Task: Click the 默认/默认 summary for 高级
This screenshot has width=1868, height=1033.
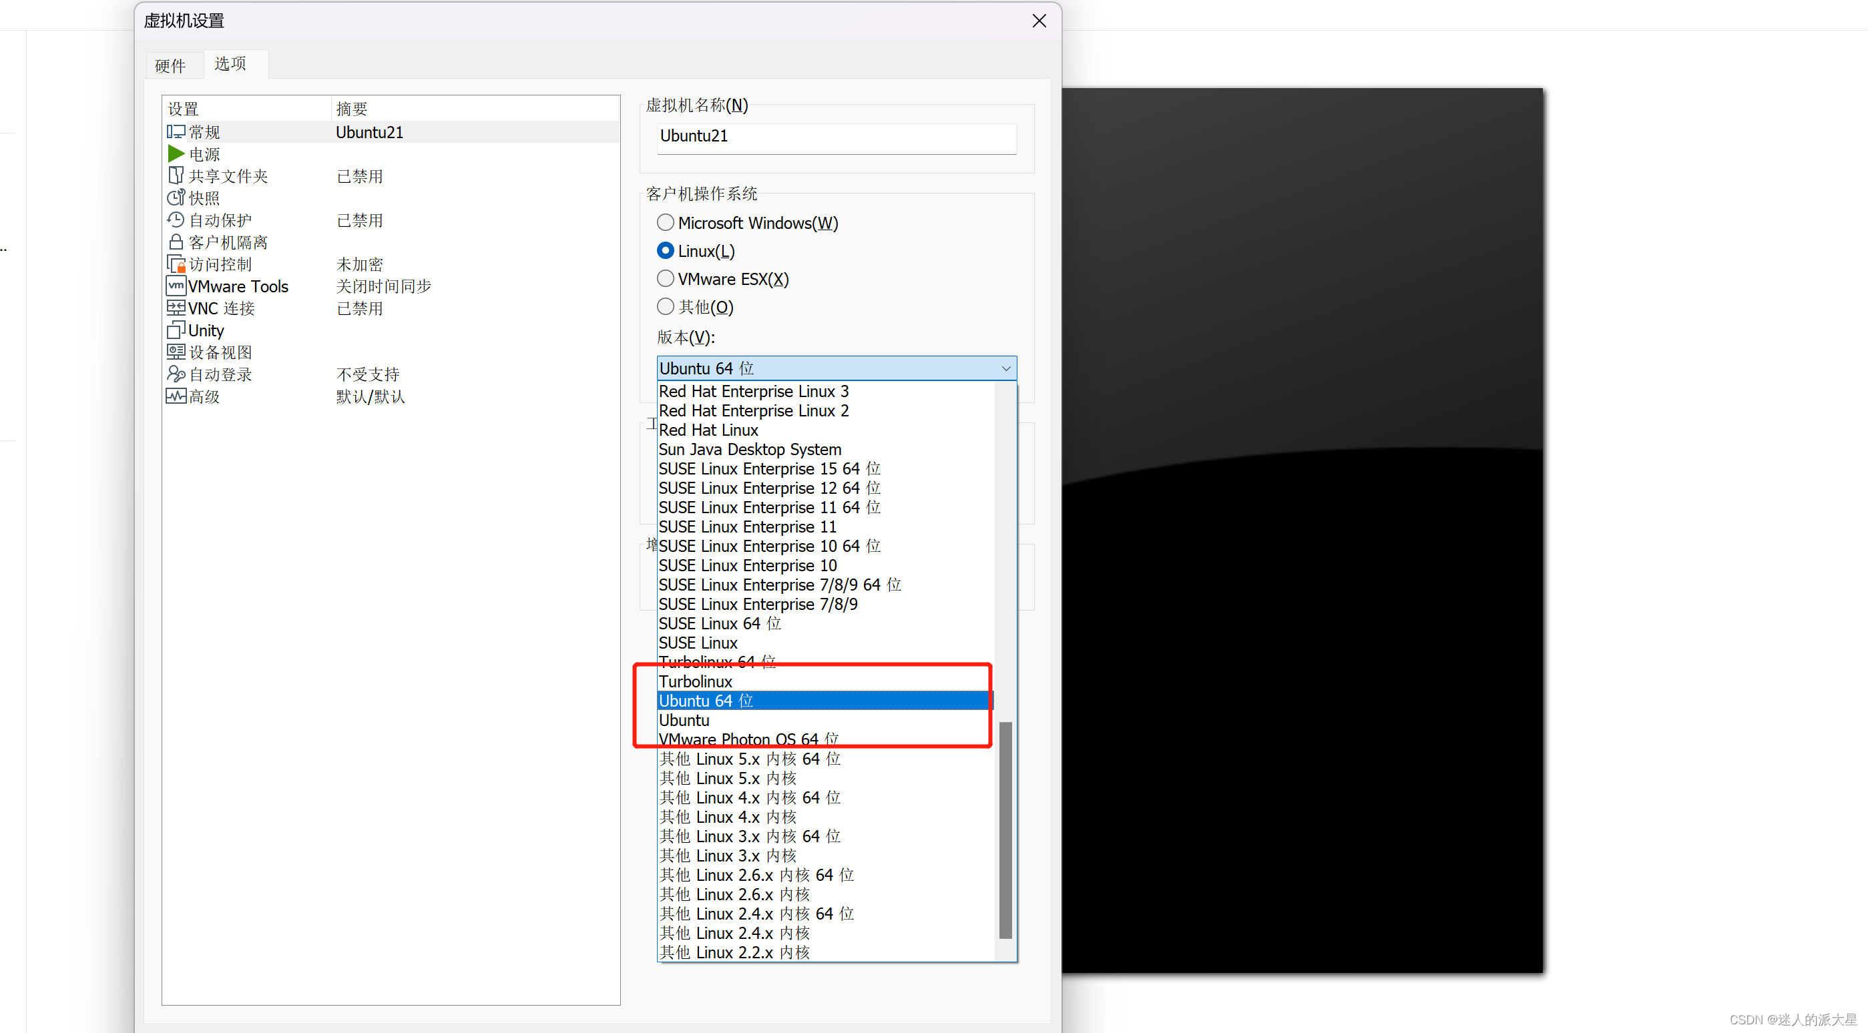Action: 371,396
